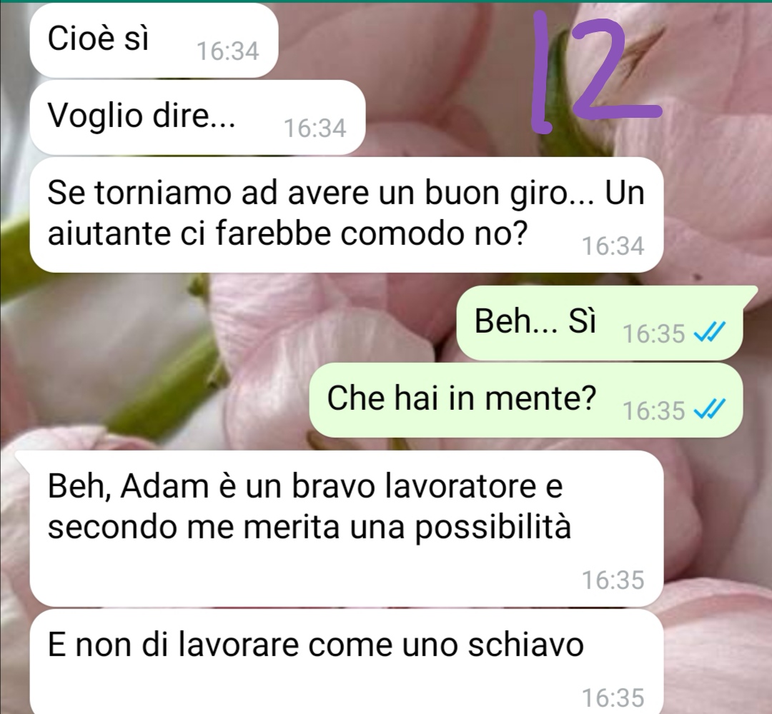Tap the blue read ticks beside 'Beh... Sì'

pos(710,333)
